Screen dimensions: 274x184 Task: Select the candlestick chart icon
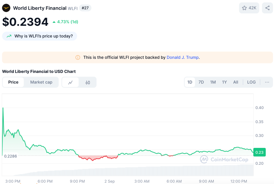pos(88,82)
